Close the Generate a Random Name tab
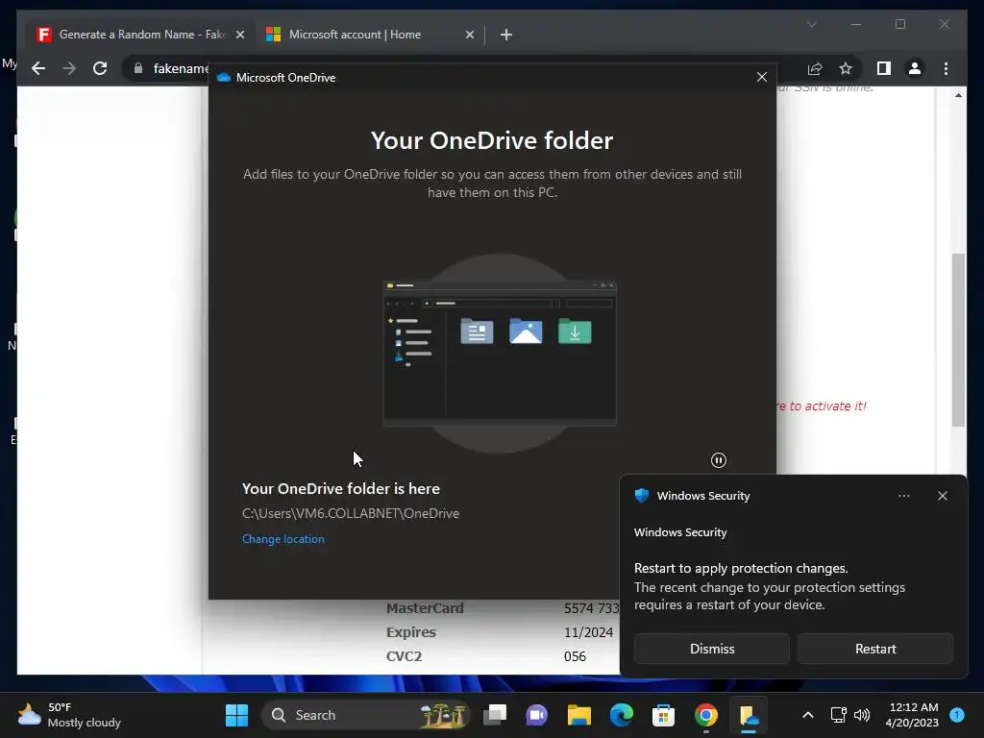The height and width of the screenshot is (738, 984). click(239, 35)
